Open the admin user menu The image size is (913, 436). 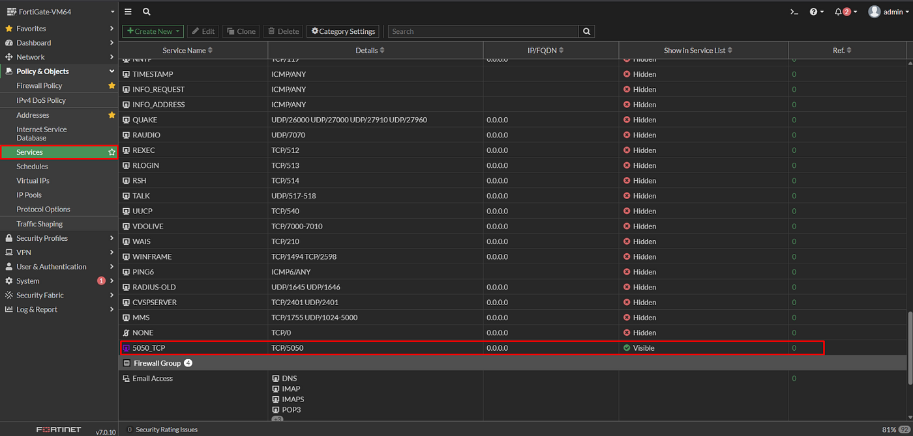(x=888, y=12)
